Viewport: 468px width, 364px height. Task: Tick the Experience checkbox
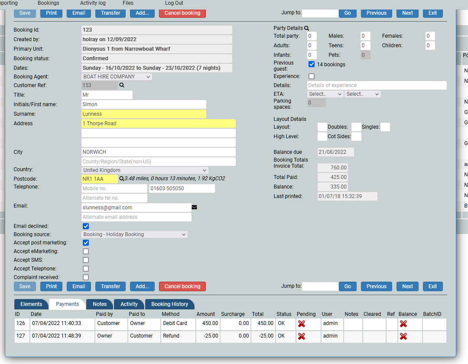tap(312, 76)
